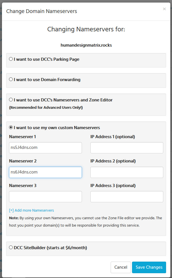Screen dimensions: 172x278
Task: Focus the Nameserver 1 input containing ns5.l4dns.com
Action: 45,148
